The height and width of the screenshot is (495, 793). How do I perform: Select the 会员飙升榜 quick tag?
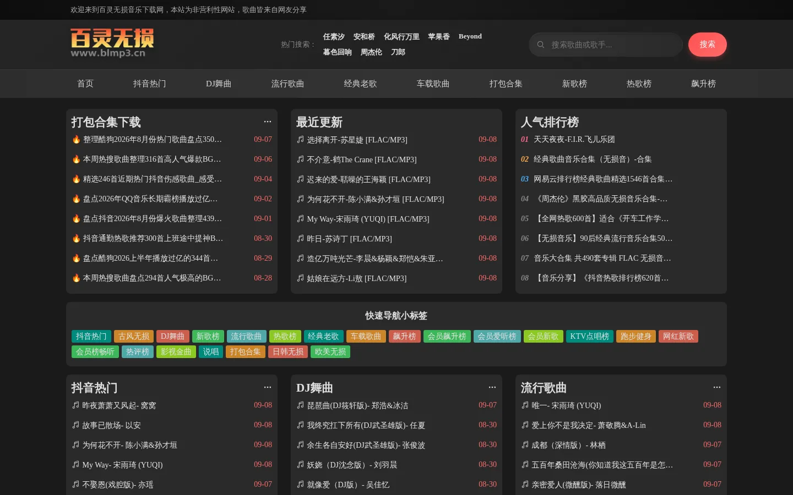[447, 336]
